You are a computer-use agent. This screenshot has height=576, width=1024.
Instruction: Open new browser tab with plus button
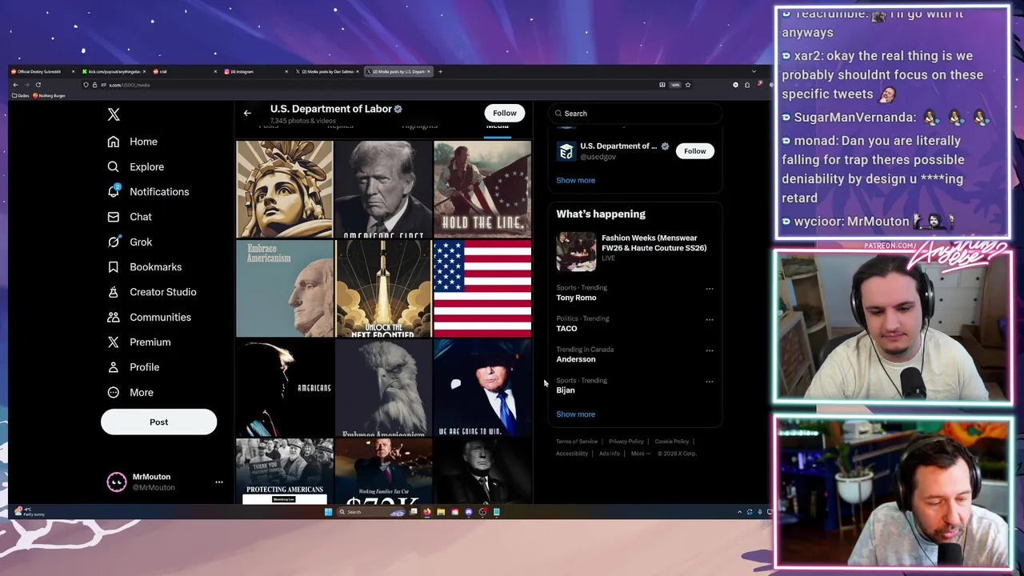tap(440, 71)
